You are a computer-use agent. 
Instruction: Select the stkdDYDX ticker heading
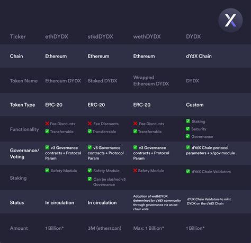pos(101,36)
